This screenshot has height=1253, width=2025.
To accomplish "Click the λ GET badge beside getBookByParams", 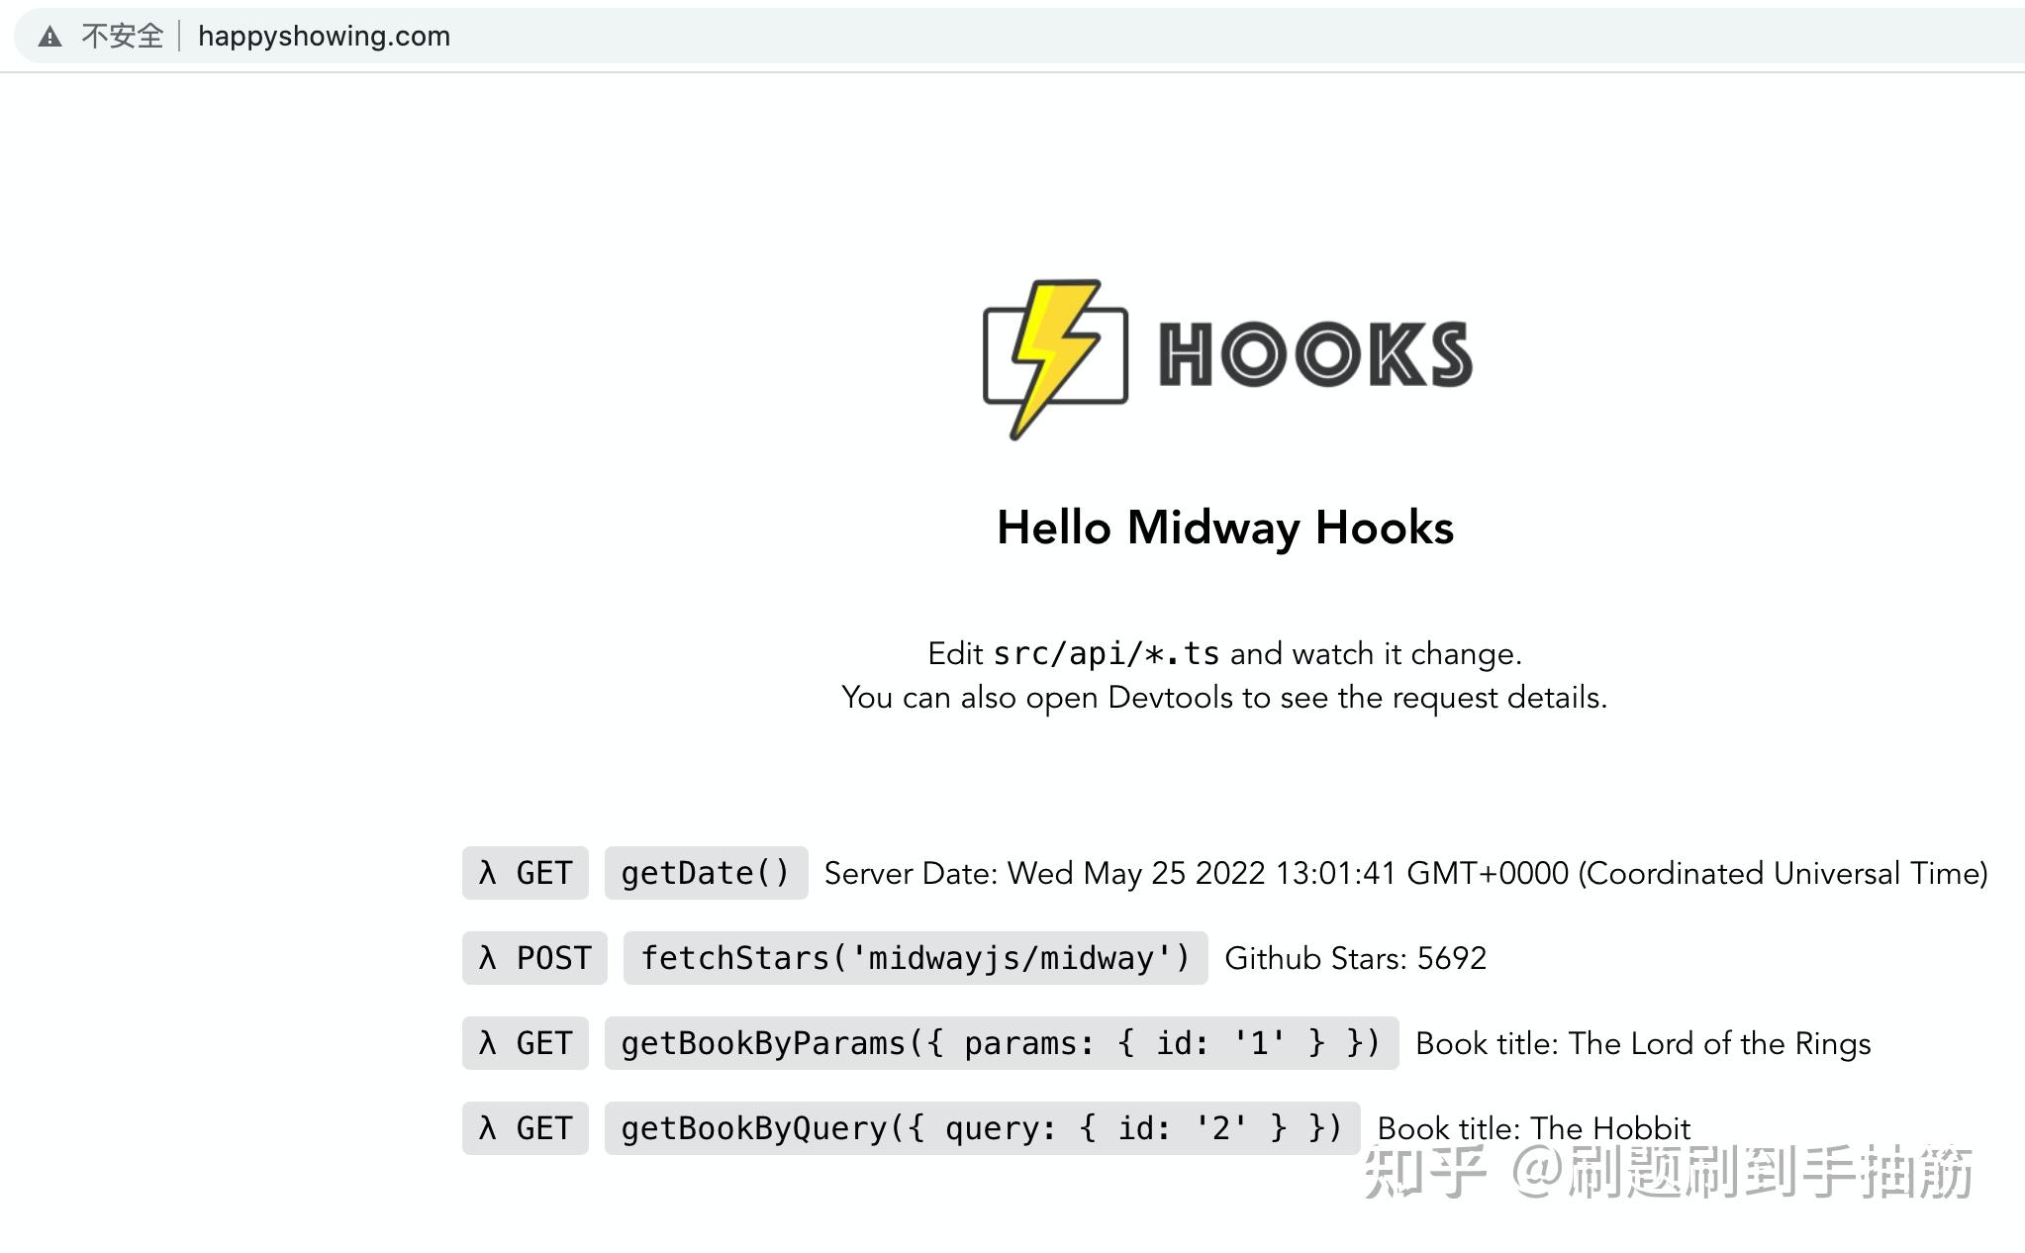I will [x=525, y=1042].
